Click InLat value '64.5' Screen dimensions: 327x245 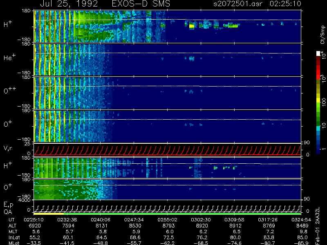(101, 237)
